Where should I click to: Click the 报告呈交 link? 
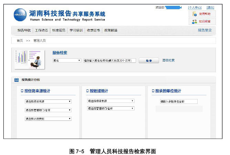(x=205, y=30)
